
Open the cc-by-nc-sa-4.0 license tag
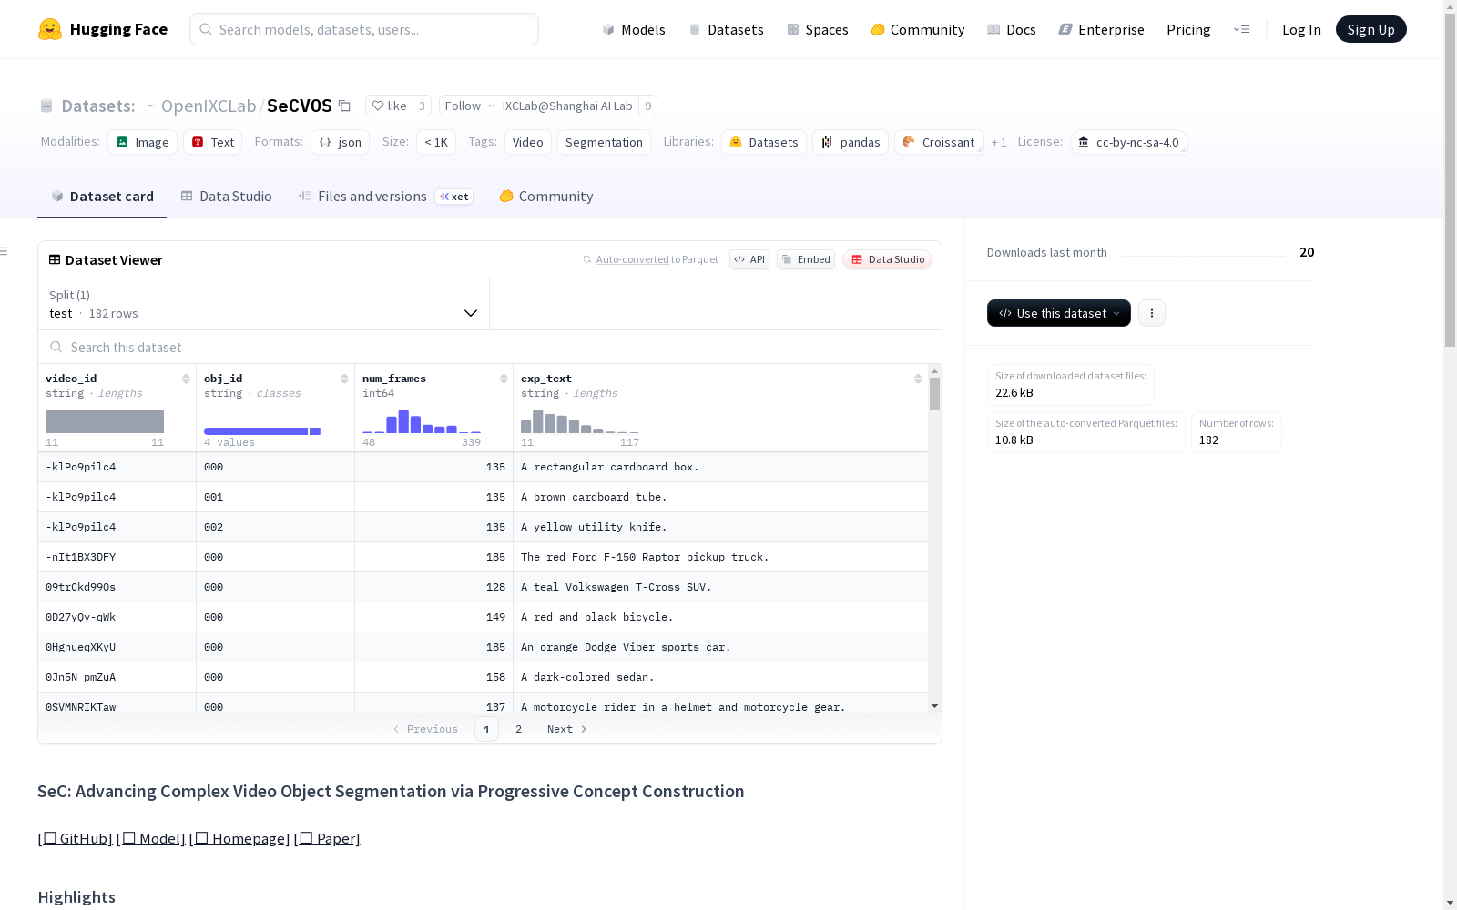click(1128, 142)
